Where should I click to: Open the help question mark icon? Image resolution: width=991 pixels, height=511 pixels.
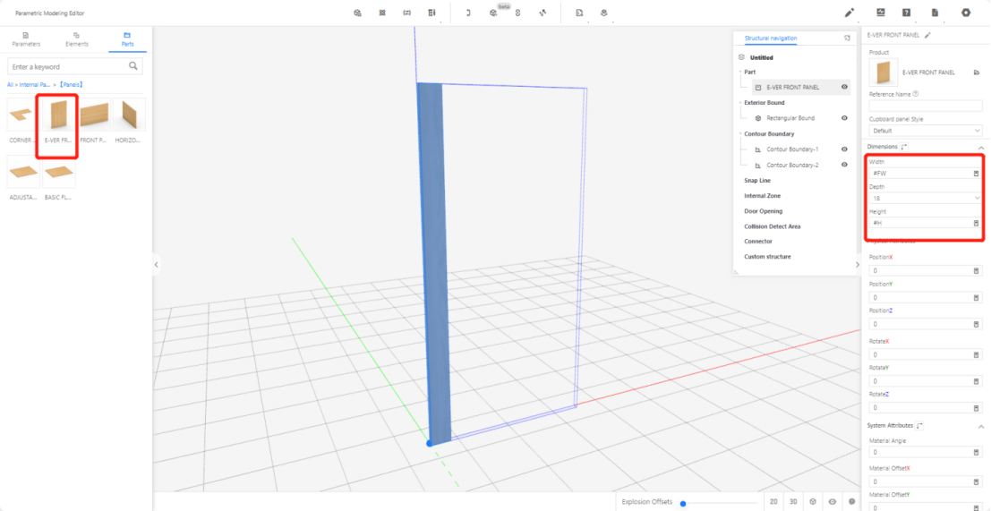[906, 13]
